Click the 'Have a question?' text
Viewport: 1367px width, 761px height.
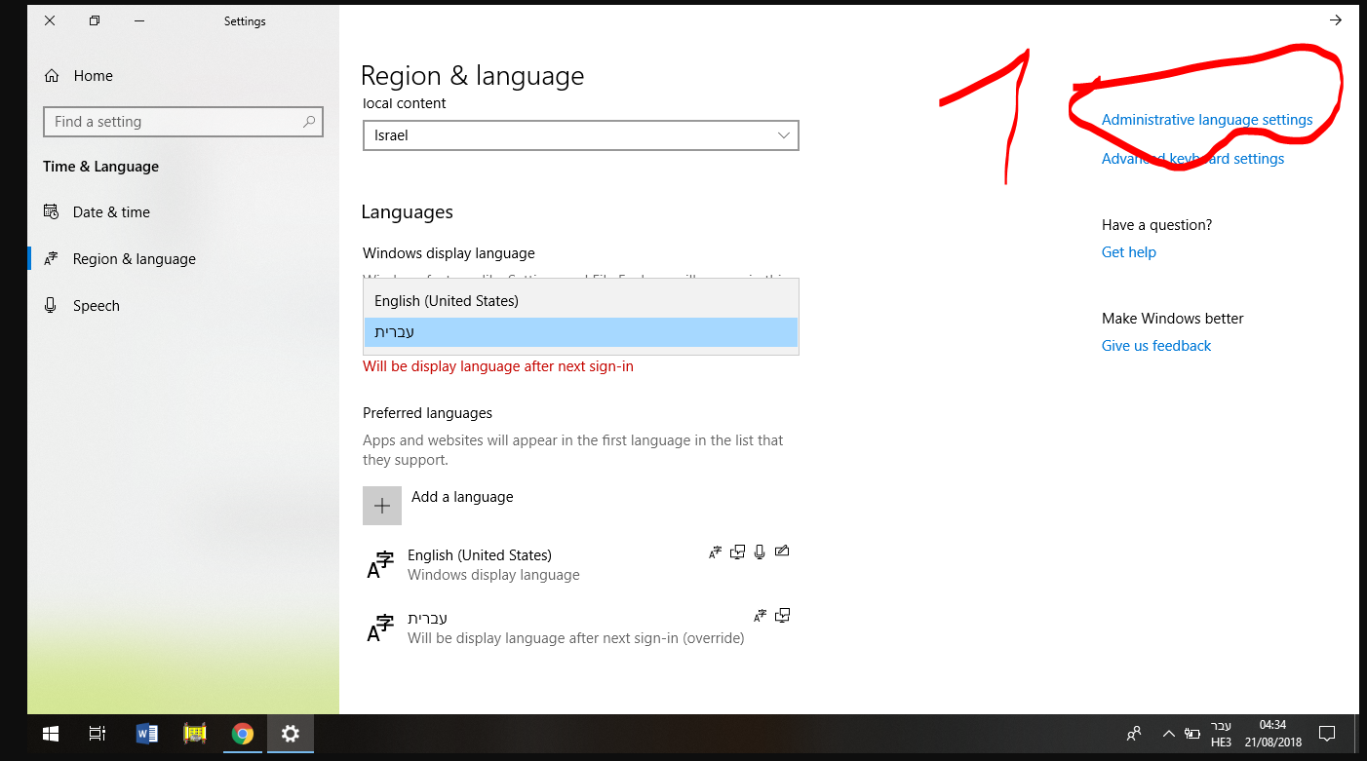click(1156, 225)
